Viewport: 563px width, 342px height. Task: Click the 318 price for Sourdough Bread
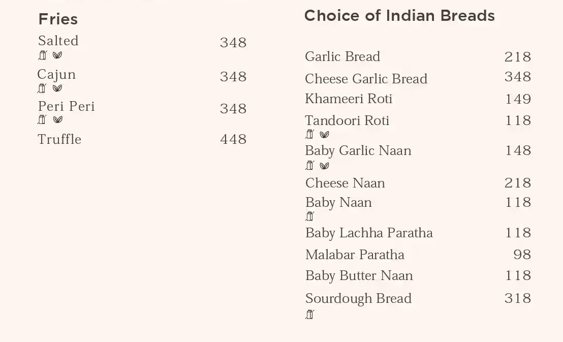(518, 298)
